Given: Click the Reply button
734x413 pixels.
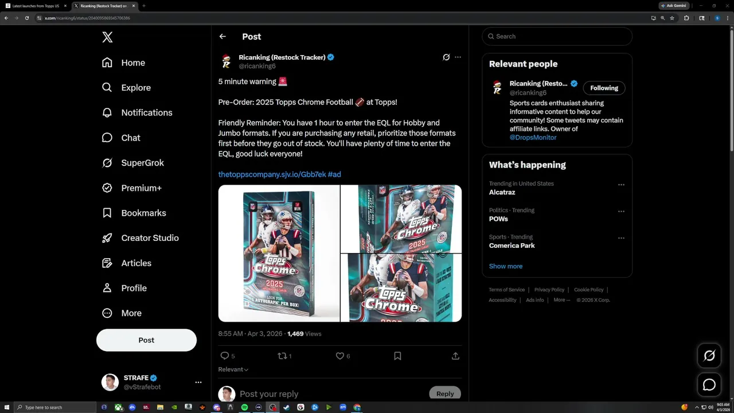Looking at the screenshot, I should tap(445, 394).
